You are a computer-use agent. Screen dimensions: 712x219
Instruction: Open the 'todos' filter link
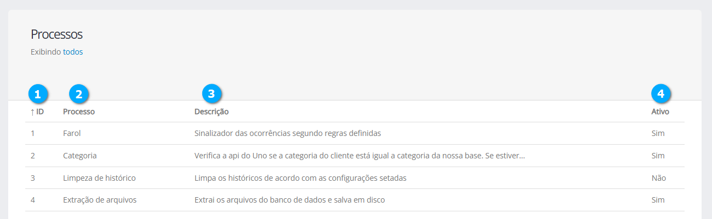coord(73,52)
